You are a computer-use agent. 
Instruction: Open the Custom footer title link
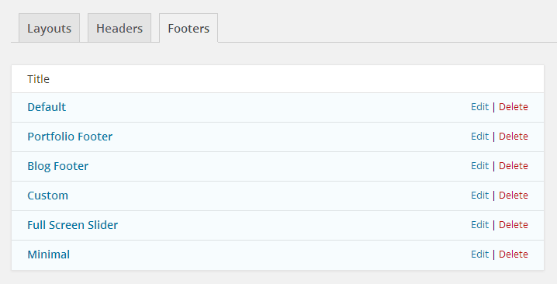(x=47, y=196)
